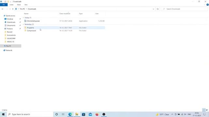
Task: Collapse the Today group
Action: point(23,18)
